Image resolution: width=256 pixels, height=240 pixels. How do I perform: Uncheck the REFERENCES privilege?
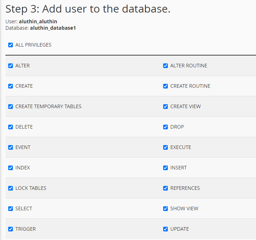coord(166,188)
